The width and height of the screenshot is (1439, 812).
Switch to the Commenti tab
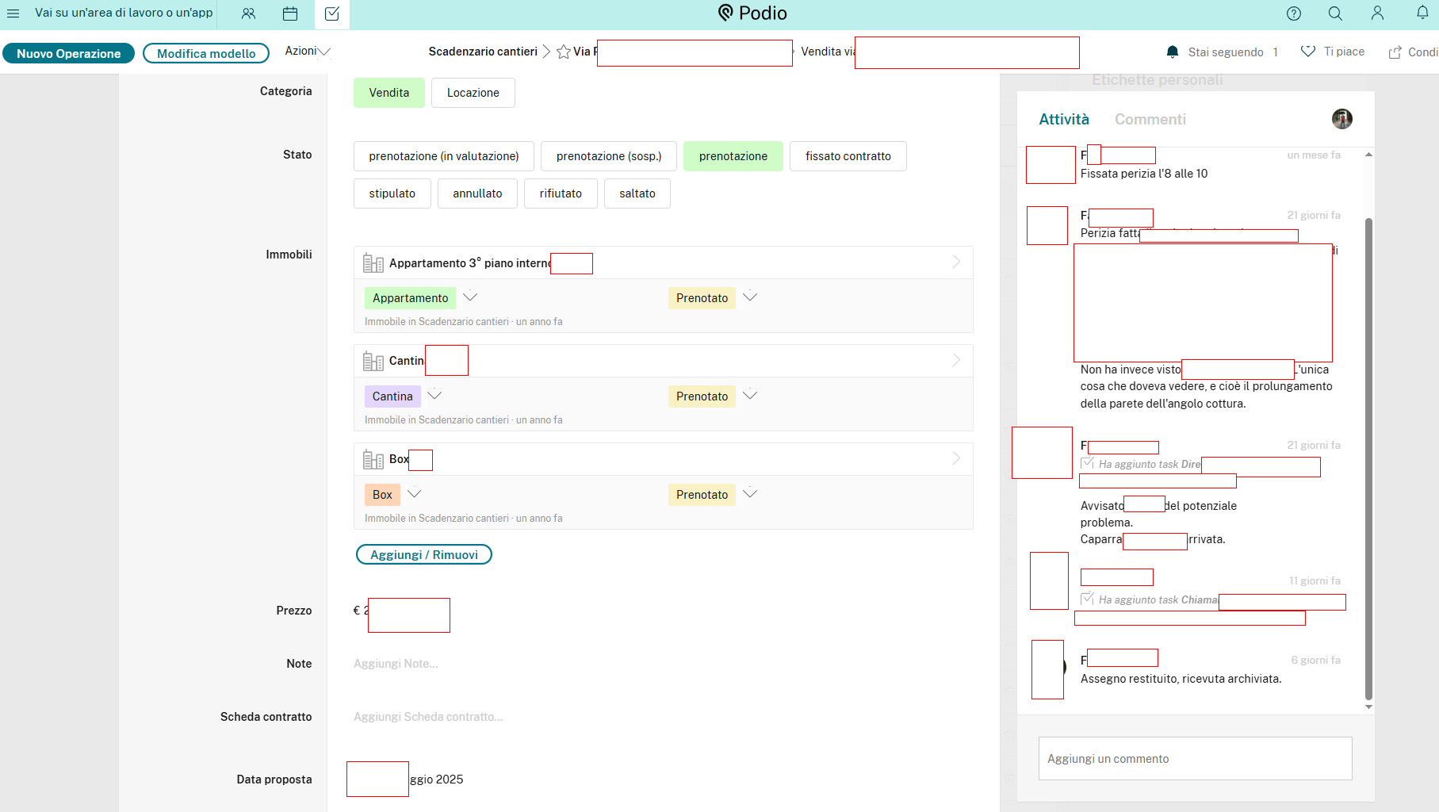[1150, 120]
